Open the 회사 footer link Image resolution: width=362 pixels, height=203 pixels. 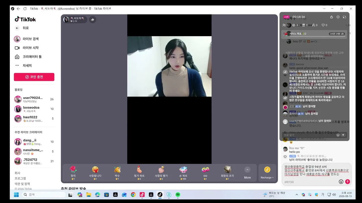click(18, 173)
